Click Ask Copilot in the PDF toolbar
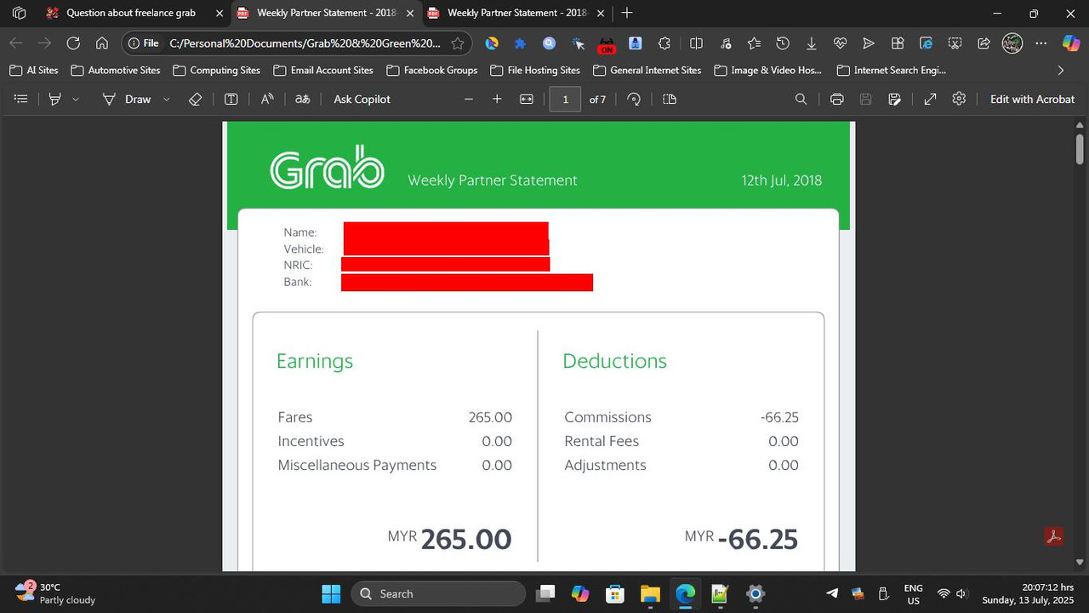The image size is (1089, 613). pos(362,100)
